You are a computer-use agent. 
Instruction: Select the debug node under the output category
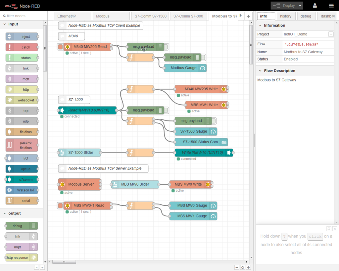[21, 226]
